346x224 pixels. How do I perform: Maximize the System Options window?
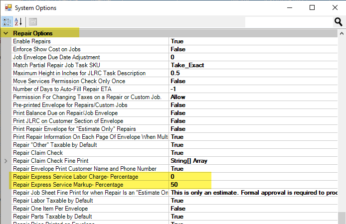(312, 8)
